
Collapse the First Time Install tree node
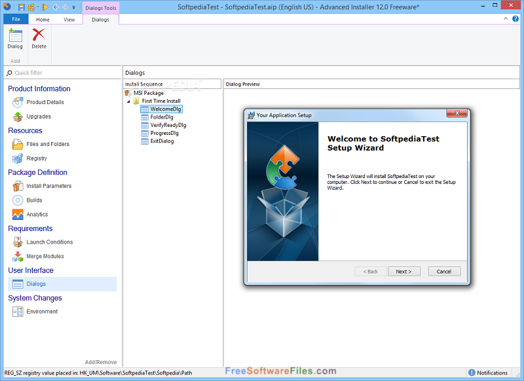pos(128,101)
